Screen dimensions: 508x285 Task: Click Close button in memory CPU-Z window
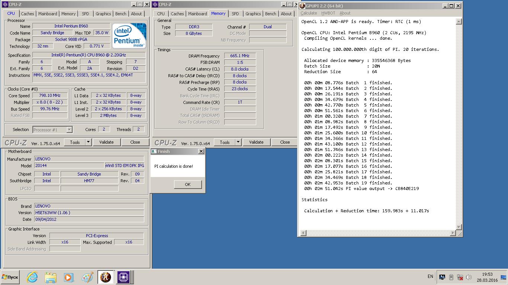[285, 142]
